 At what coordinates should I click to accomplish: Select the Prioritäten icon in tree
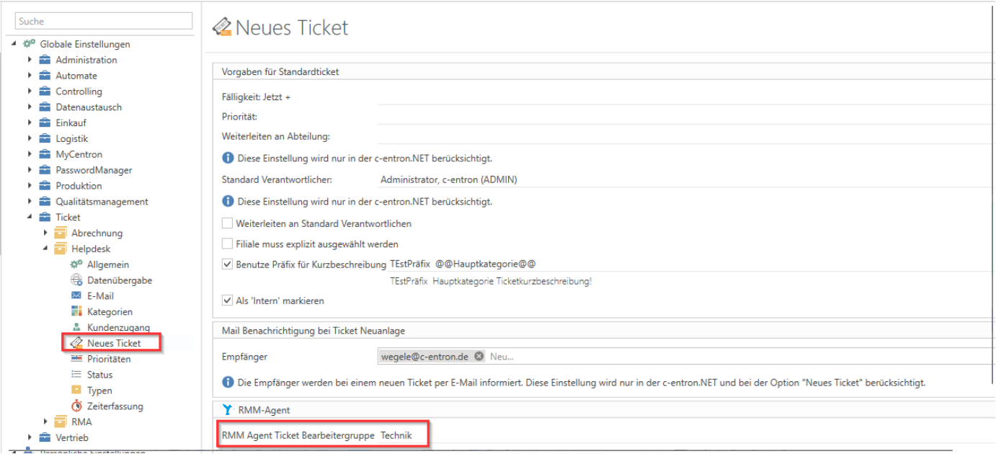pyautogui.click(x=76, y=359)
